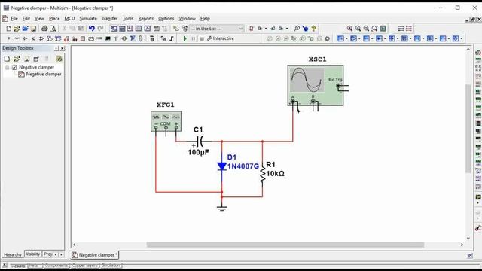Viewport: 482px width, 271px height.
Task: Close the Design Toolbox panel
Action: (x=63, y=48)
